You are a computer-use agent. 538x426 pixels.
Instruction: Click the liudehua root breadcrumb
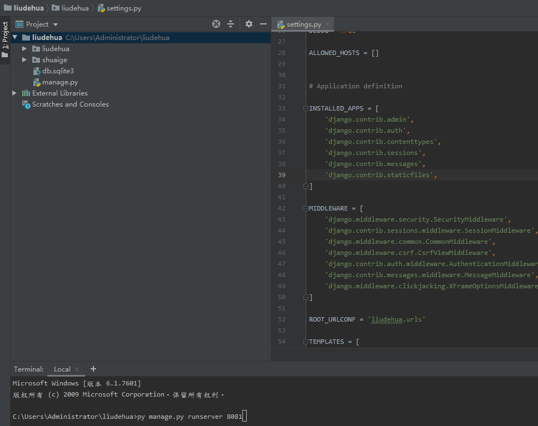[x=24, y=8]
